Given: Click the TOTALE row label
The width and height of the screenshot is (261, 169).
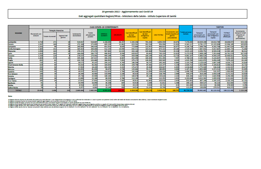Looking at the screenshot, I should [x=18, y=90].
